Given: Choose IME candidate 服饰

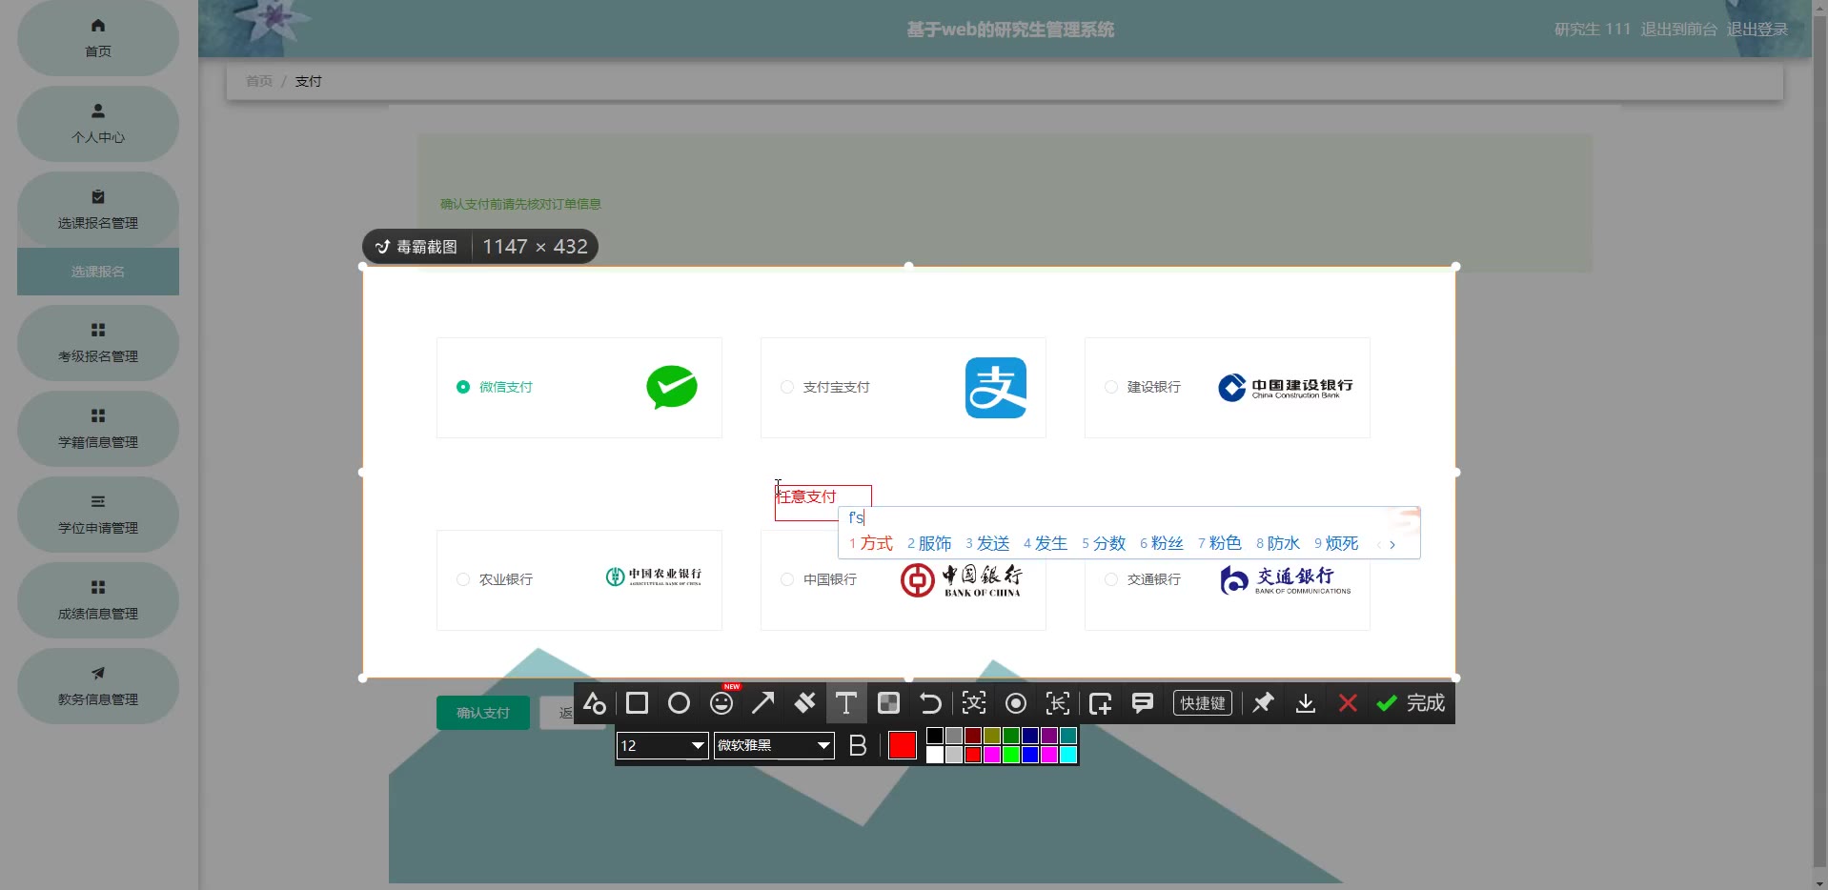Looking at the screenshot, I should click(929, 543).
